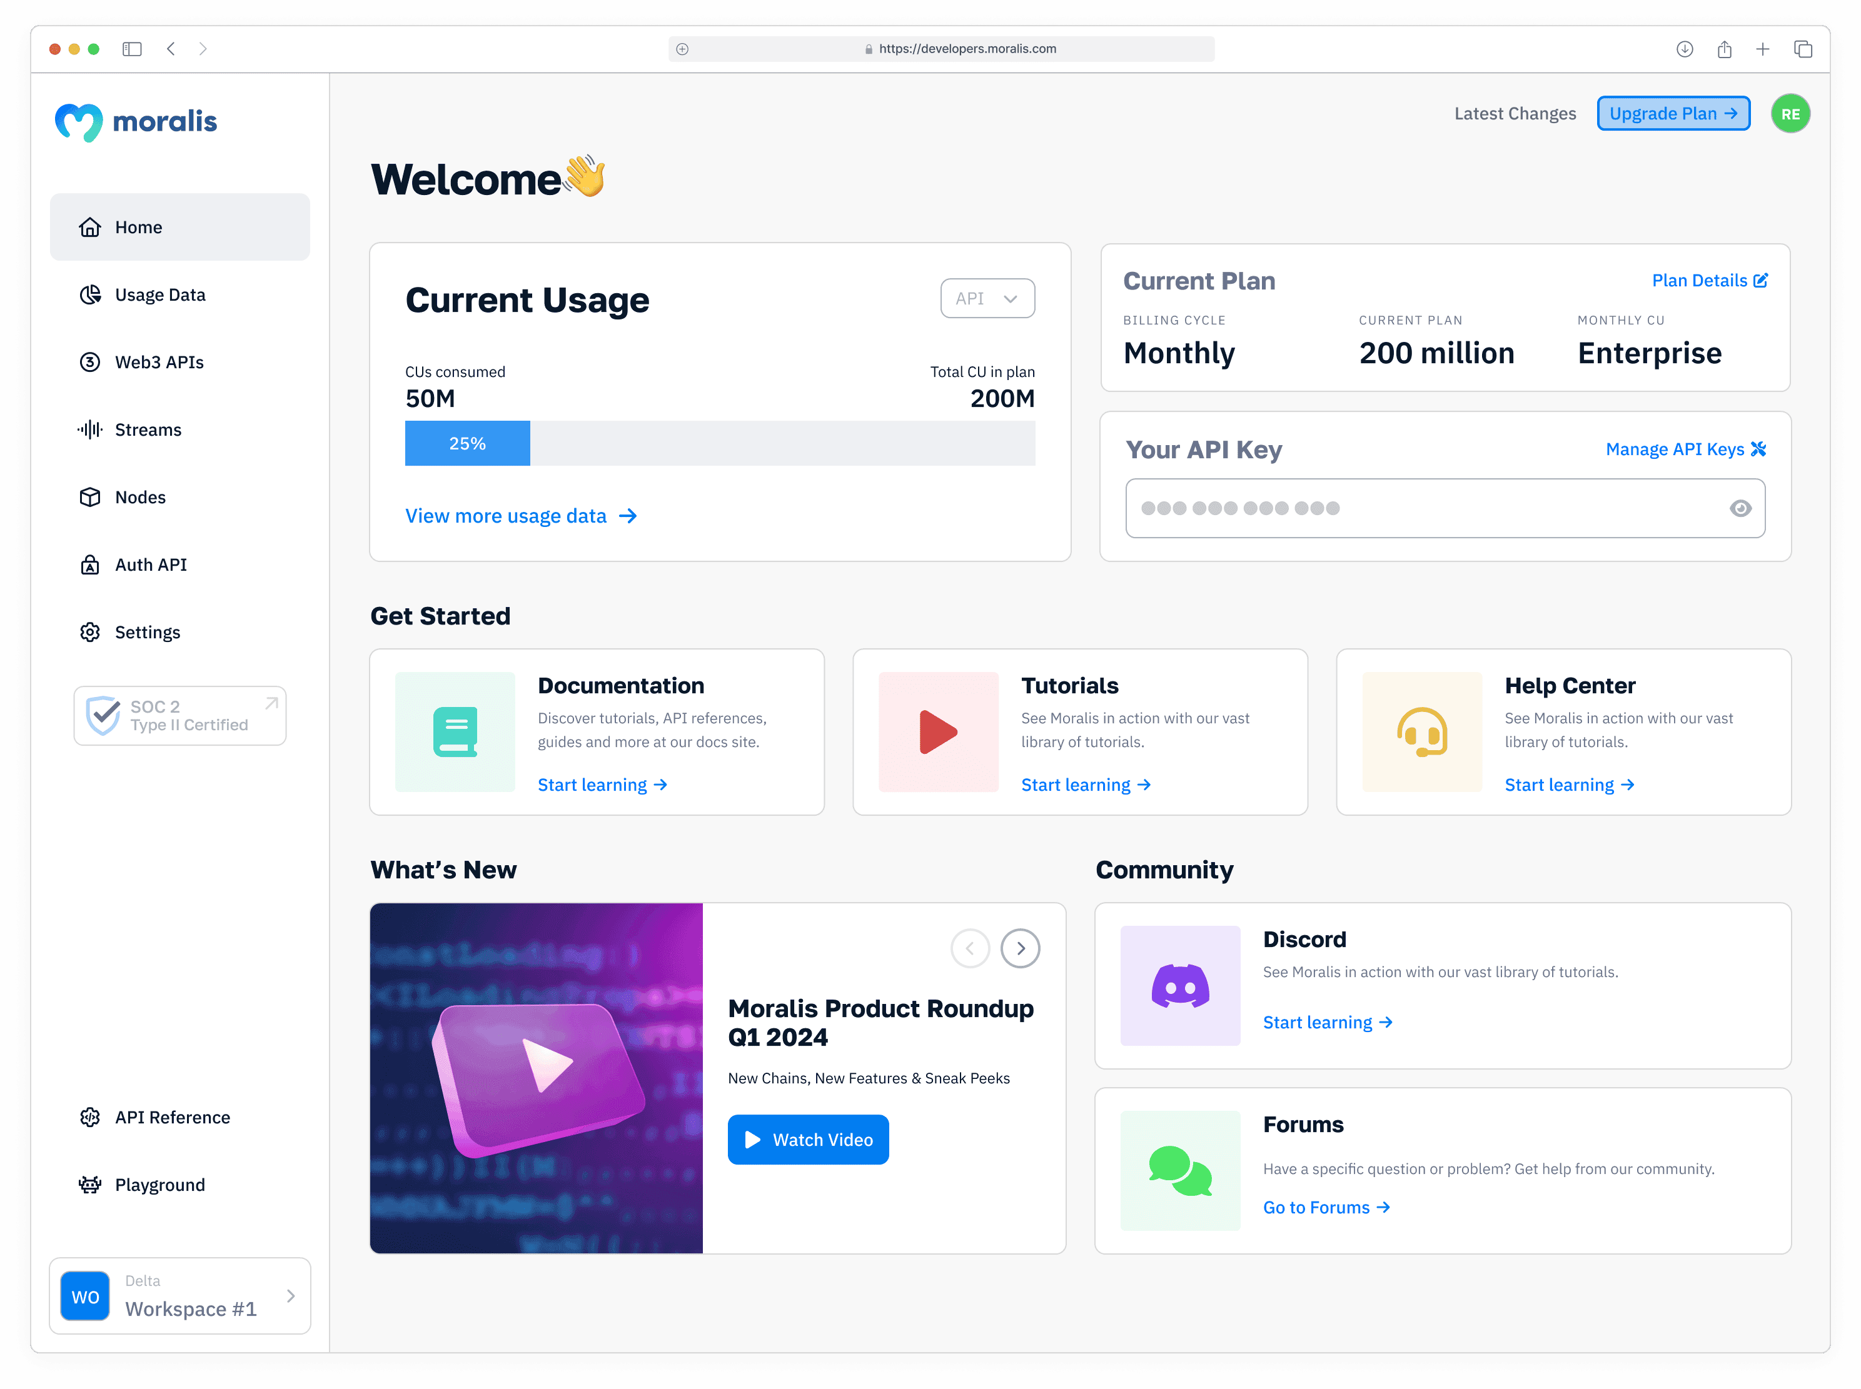Open the Latest Changes link
This screenshot has width=1861, height=1389.
pos(1515,114)
